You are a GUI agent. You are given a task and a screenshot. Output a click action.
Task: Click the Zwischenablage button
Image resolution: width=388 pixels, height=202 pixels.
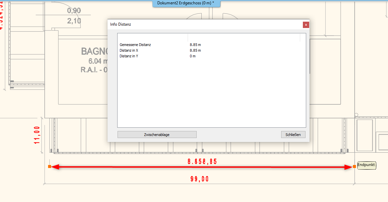157,135
